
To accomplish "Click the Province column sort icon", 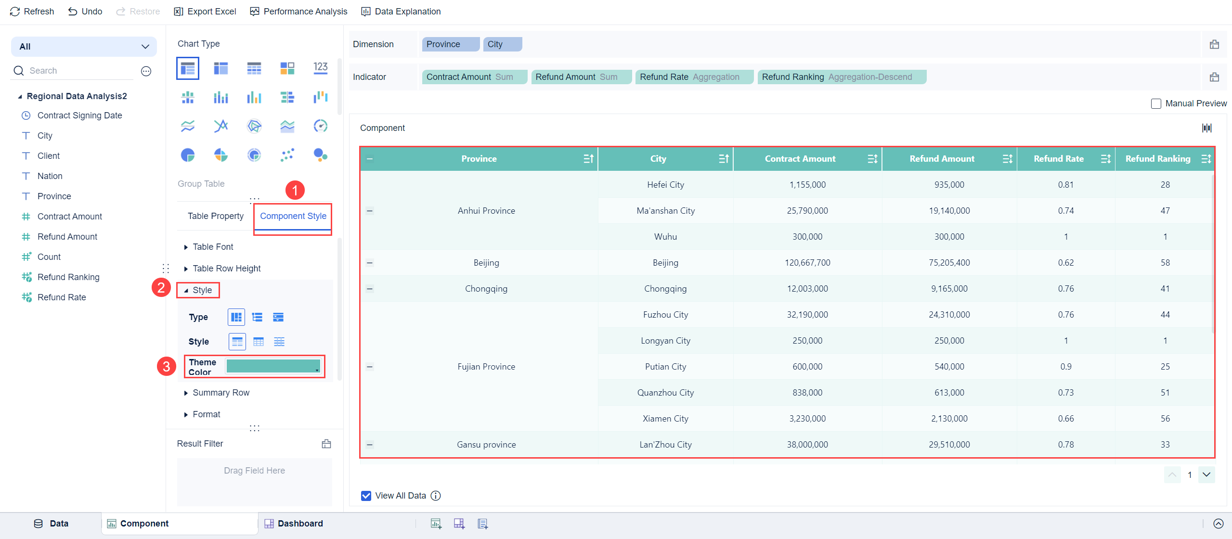I will pyautogui.click(x=588, y=159).
